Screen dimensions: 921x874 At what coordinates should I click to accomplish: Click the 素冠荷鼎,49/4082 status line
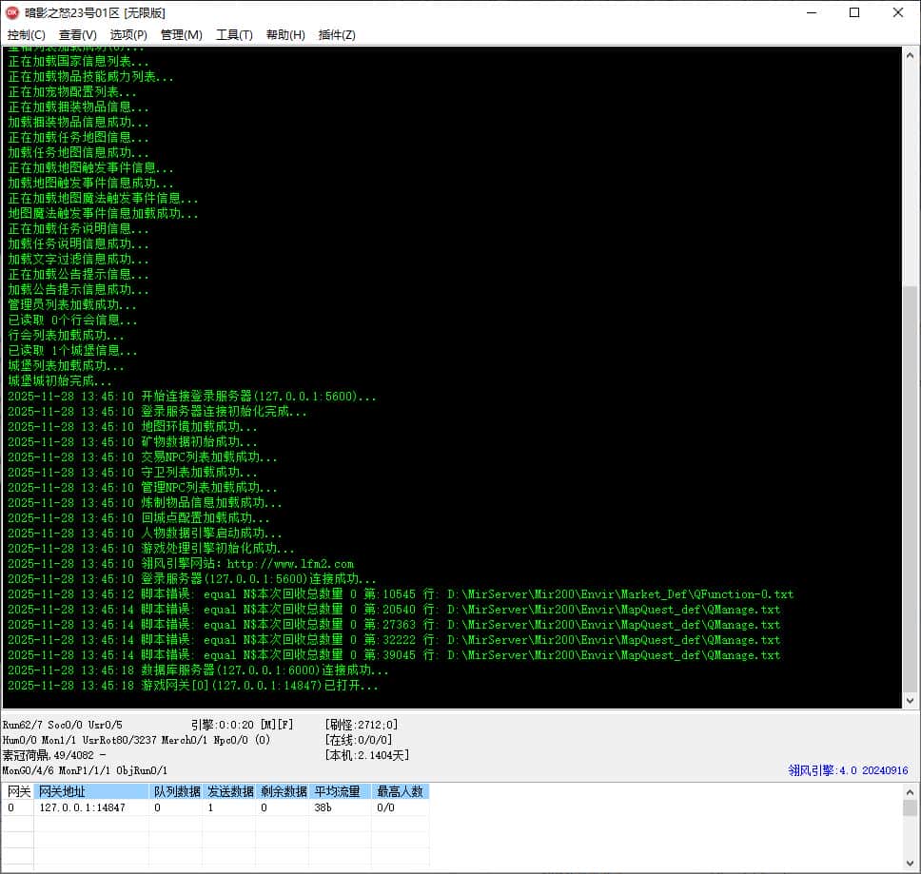pos(54,755)
